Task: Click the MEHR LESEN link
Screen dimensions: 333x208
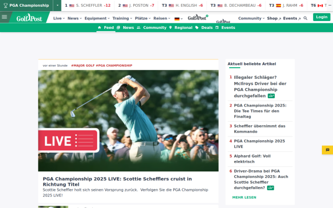Action: (244, 197)
